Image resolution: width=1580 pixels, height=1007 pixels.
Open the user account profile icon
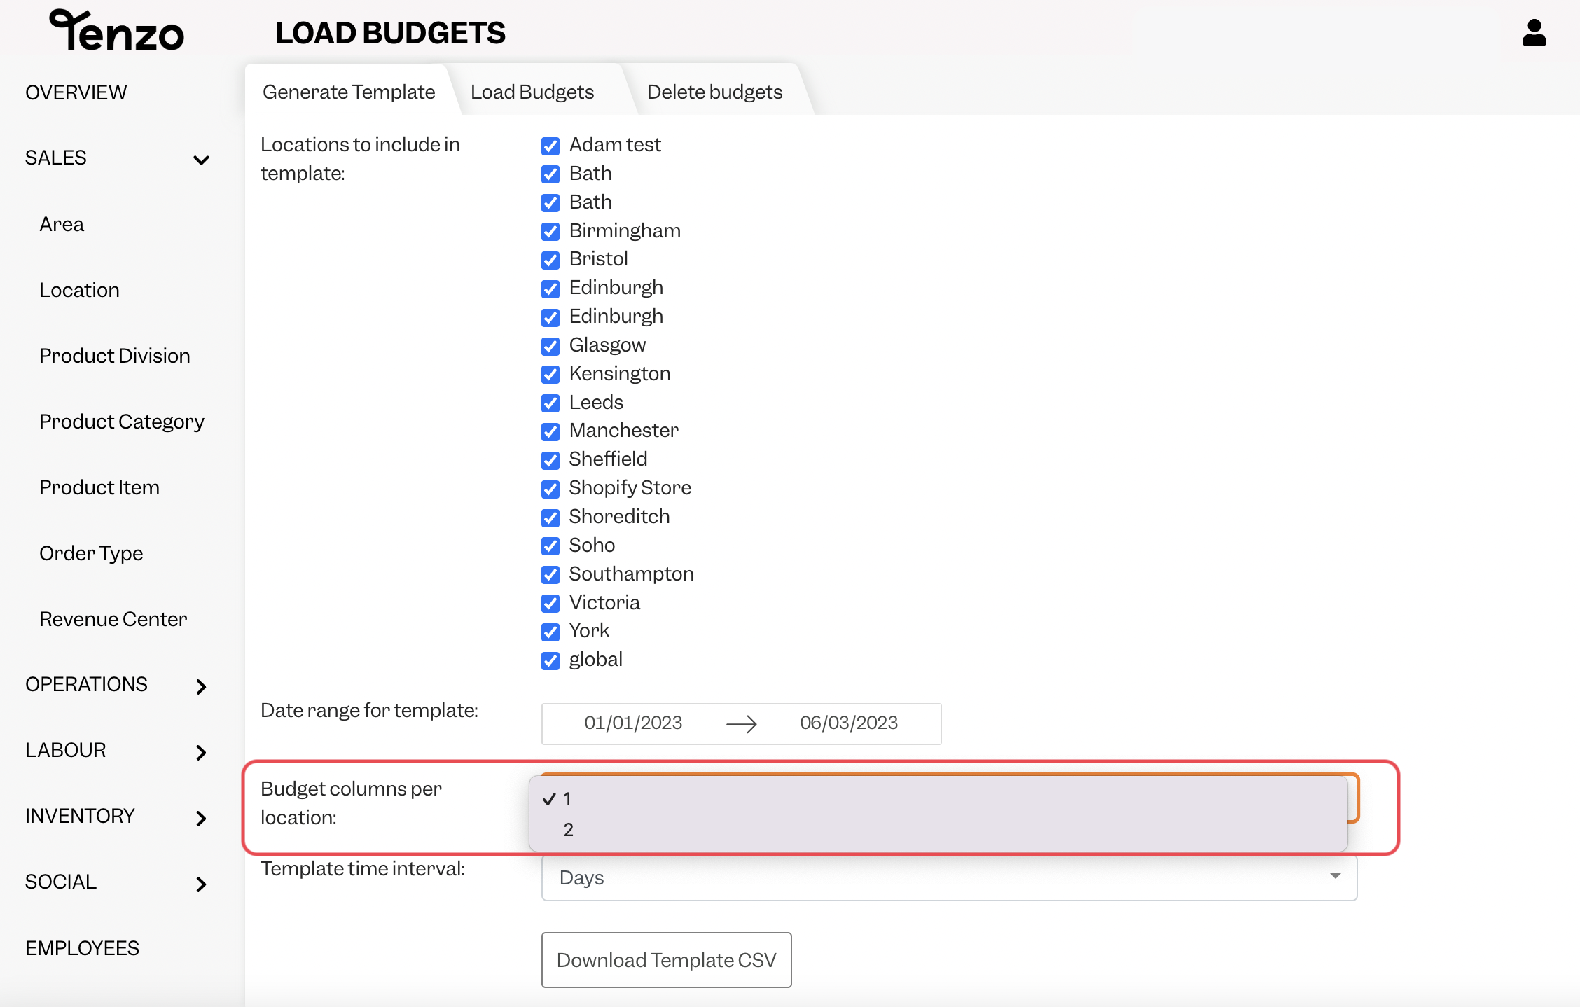click(x=1534, y=32)
